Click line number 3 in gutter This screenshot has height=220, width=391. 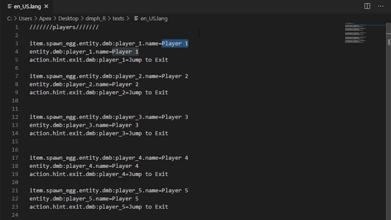pos(16,44)
